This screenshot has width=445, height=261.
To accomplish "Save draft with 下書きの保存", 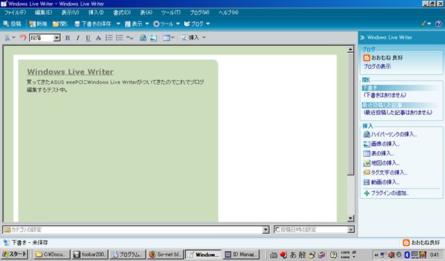I will [92, 24].
